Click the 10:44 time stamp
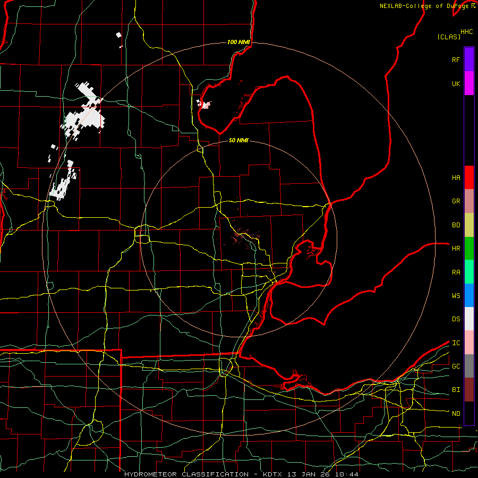 [347, 474]
